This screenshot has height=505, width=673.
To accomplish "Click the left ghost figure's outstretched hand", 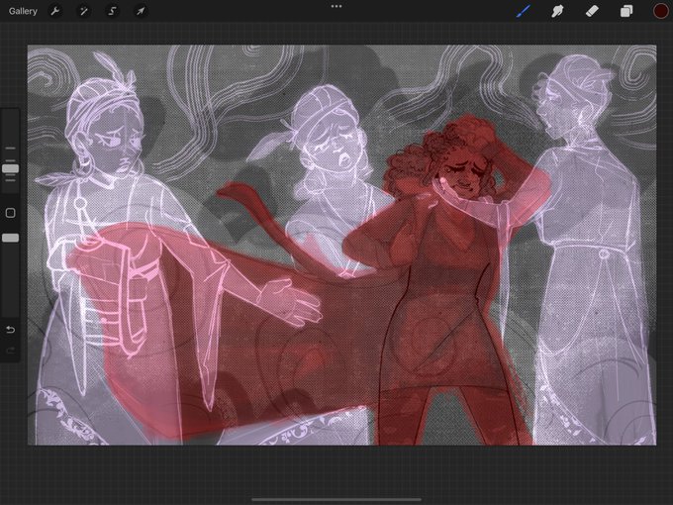I will pyautogui.click(x=291, y=301).
